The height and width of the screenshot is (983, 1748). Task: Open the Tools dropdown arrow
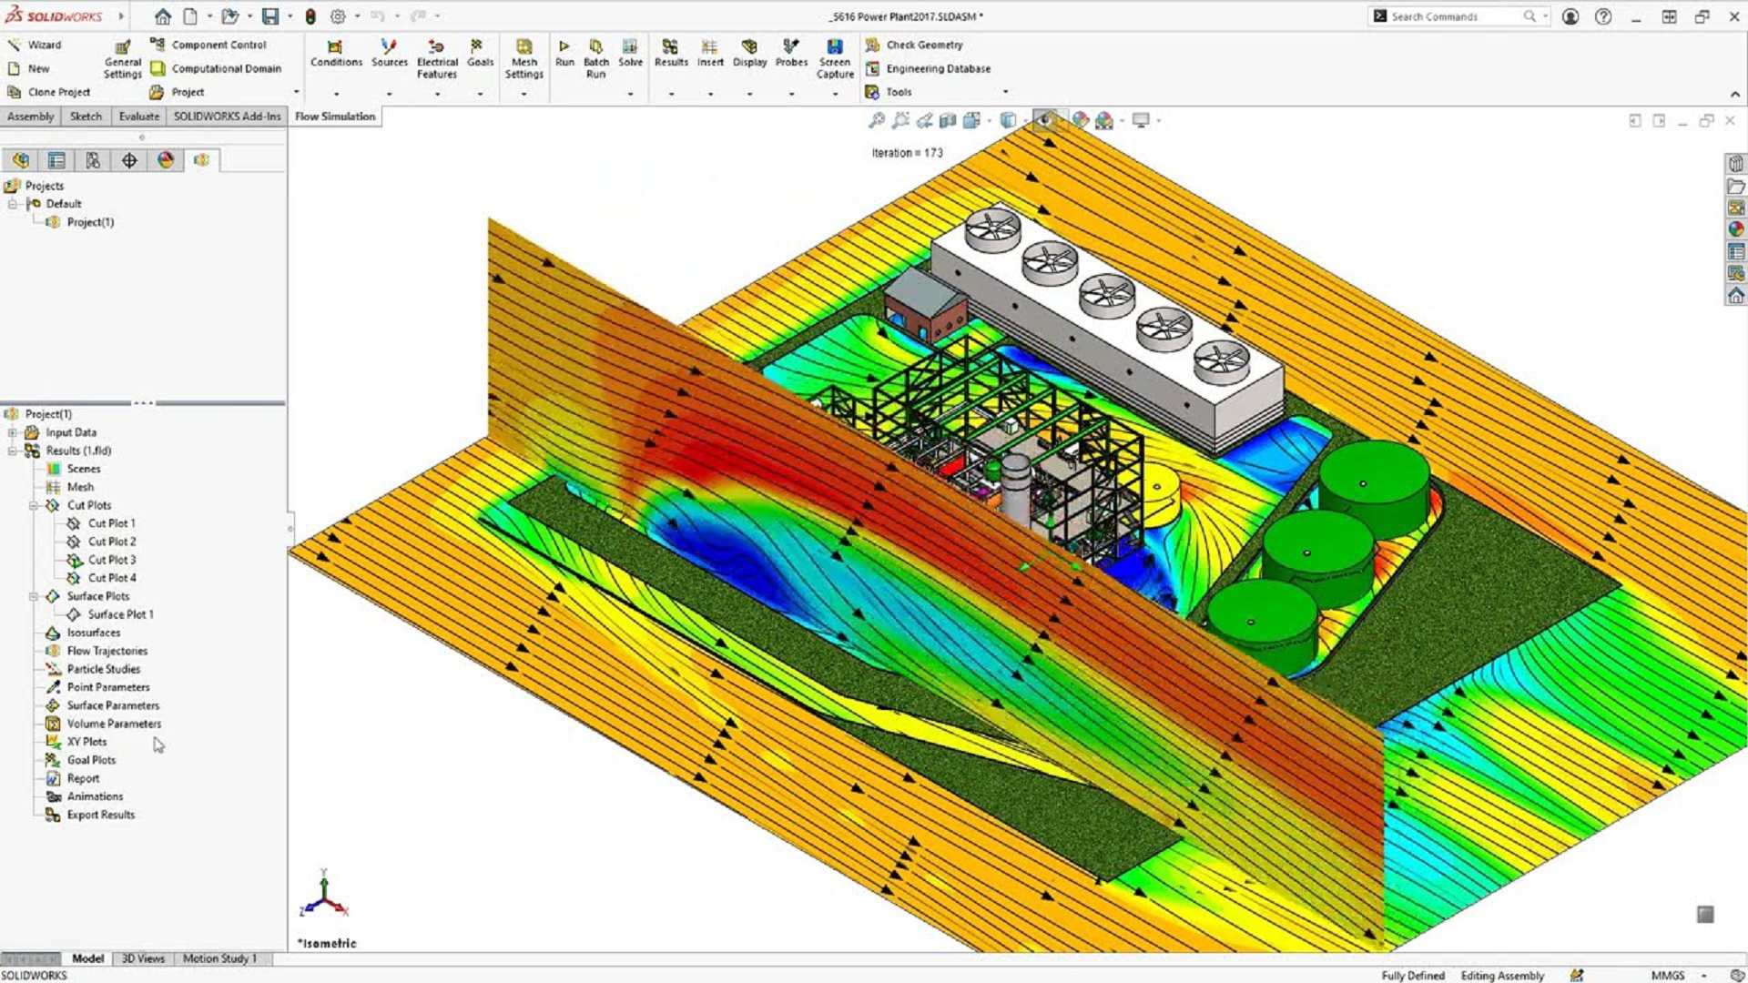click(1005, 92)
